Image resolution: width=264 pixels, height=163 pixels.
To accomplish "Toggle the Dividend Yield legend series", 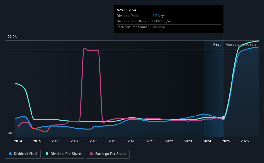I will 23,154.
